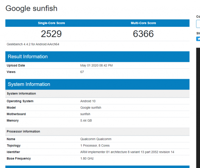200x168 pixels.
Task: Click the upload date May 01 2020 08:42 PM
Action: coord(96,66)
